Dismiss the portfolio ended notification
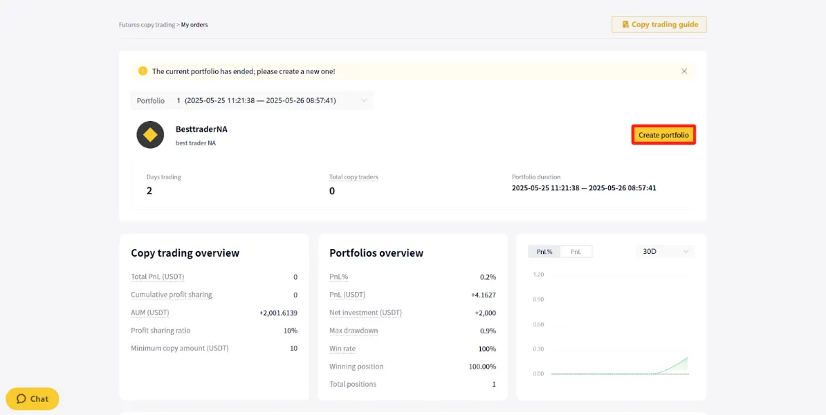Viewport: 826px width, 415px height. 684,71
